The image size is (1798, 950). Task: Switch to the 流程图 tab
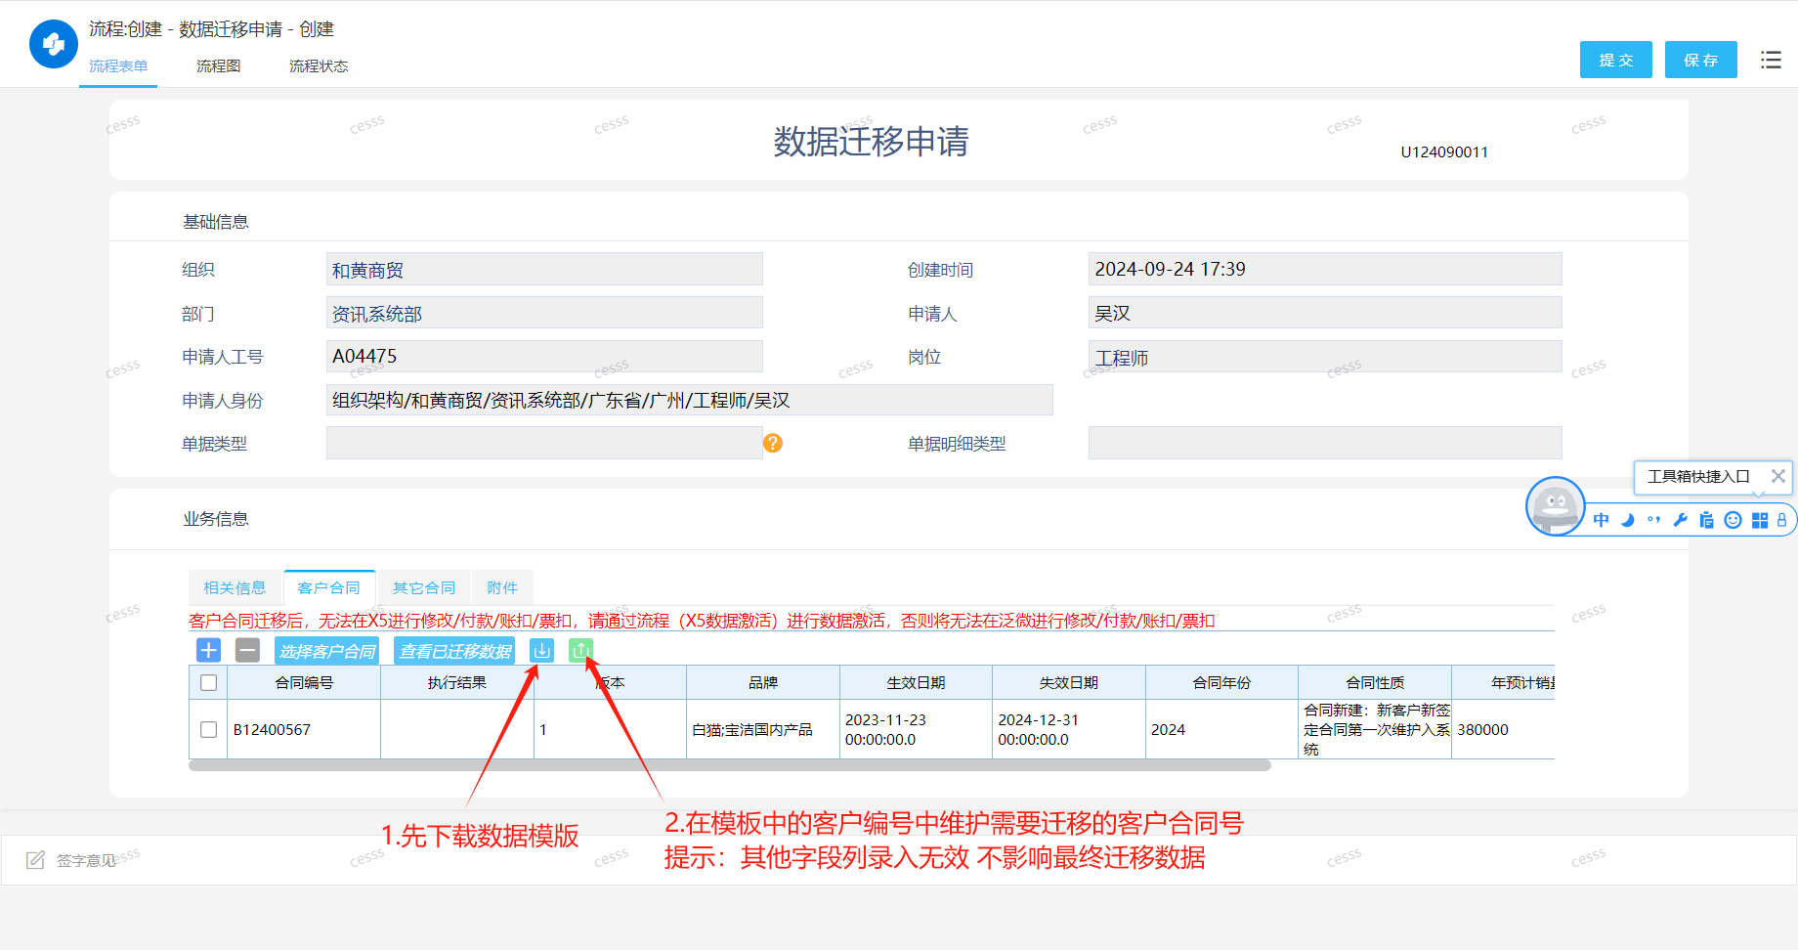218,65
